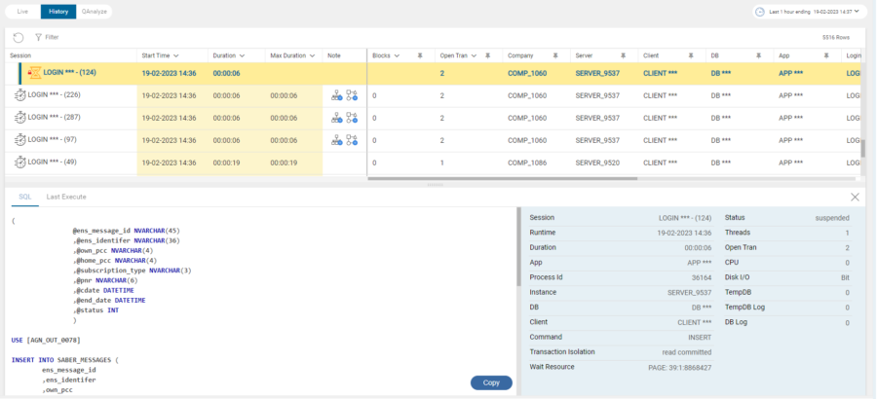Screen dimensions: 877x399
Task: Click the grid's horizontal scrollbar
Action: (502, 179)
